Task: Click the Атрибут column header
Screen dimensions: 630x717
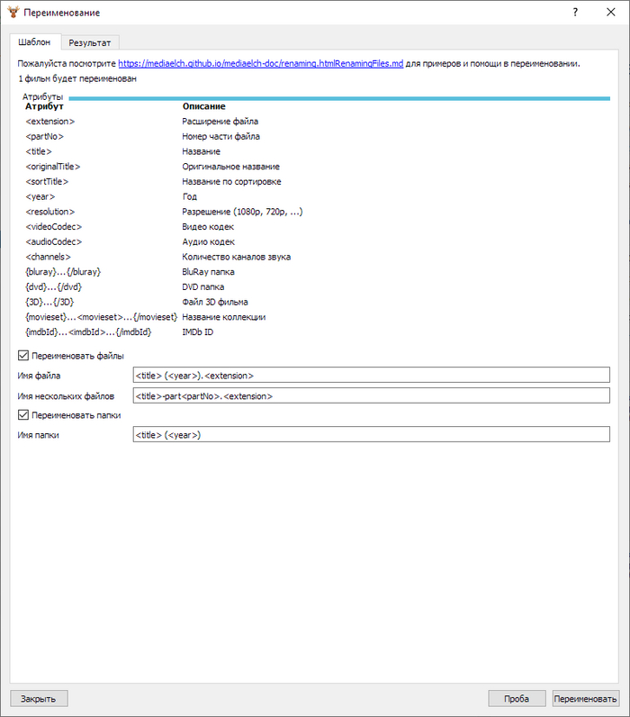Action: (x=44, y=106)
